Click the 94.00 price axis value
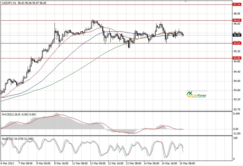This screenshot has width=243, height=166. click(237, 81)
